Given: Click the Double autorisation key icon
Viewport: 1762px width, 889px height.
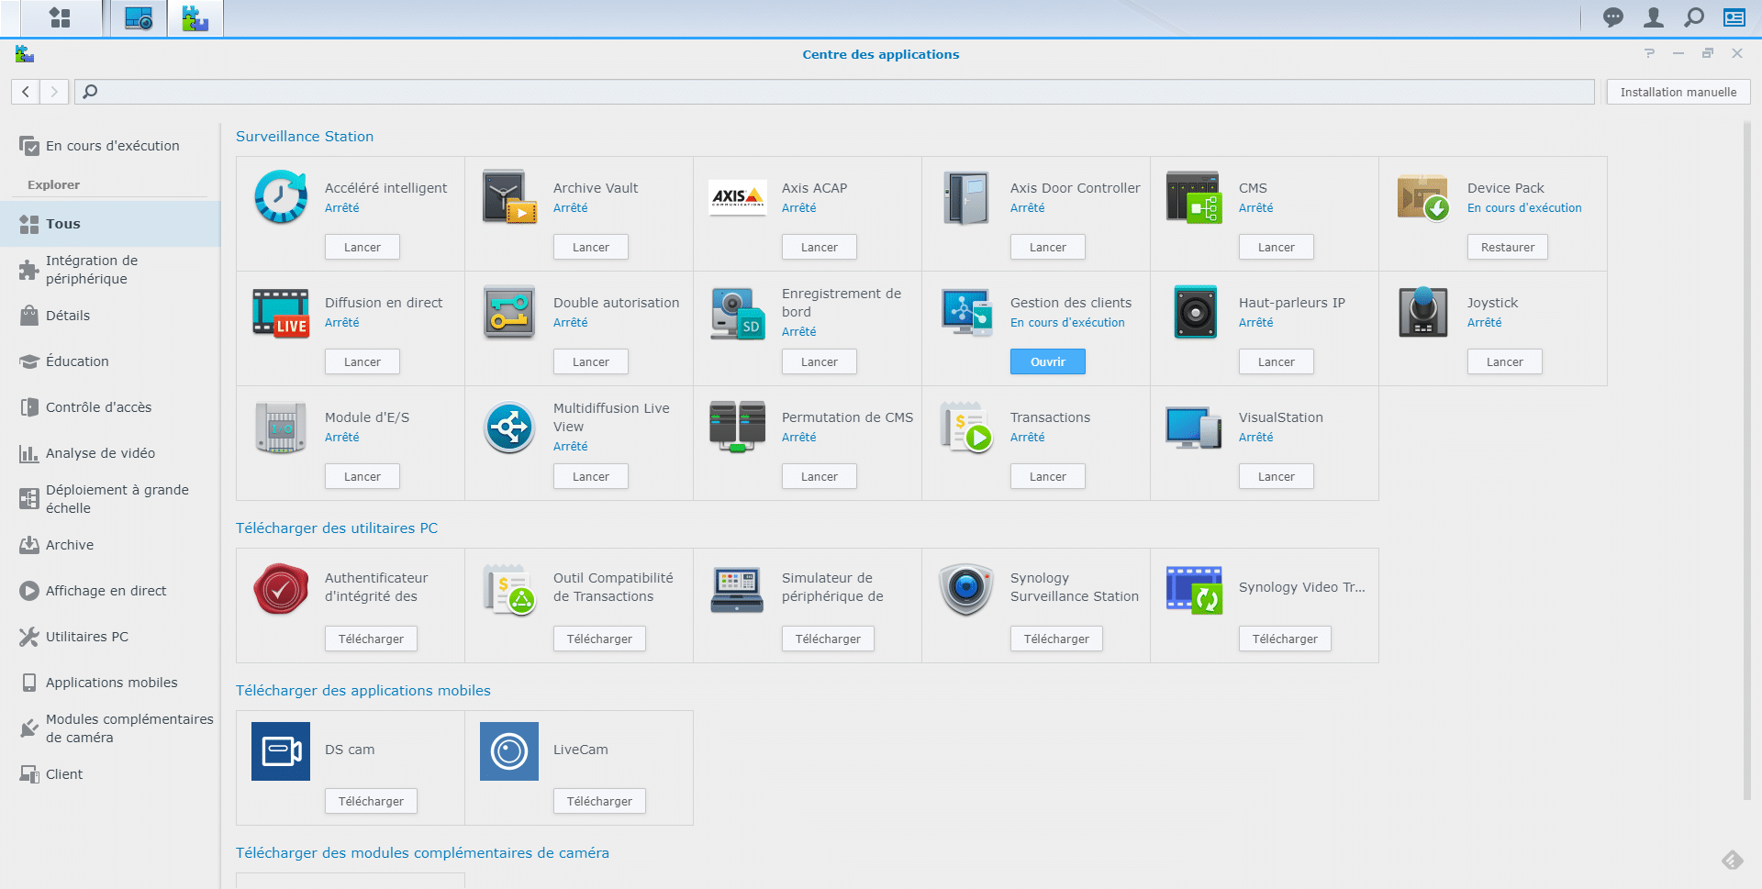Looking at the screenshot, I should click(508, 312).
